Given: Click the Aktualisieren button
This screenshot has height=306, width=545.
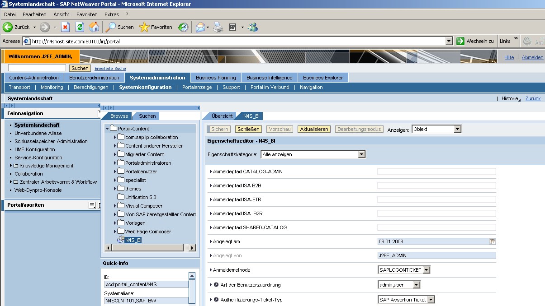Looking at the screenshot, I should 314,129.
